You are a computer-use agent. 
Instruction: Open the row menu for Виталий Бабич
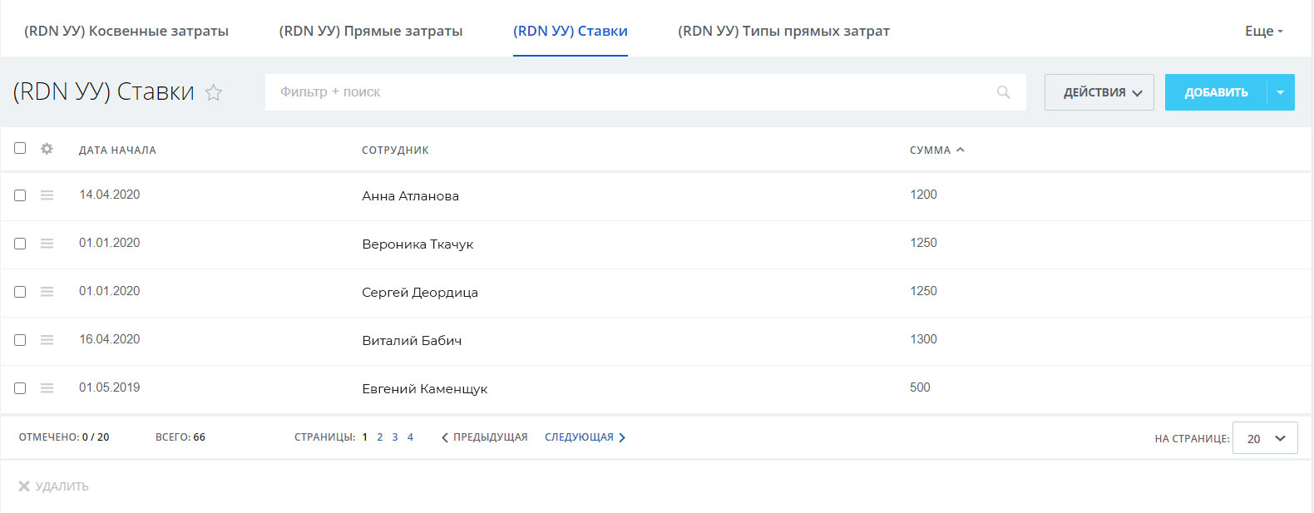coord(47,340)
